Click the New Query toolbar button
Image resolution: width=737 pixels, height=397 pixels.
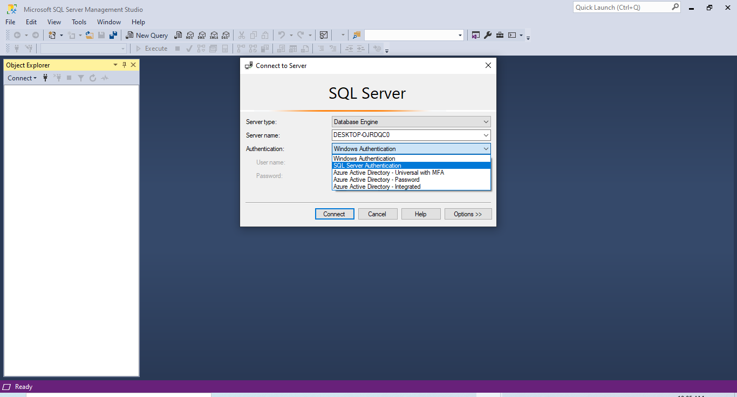(147, 35)
